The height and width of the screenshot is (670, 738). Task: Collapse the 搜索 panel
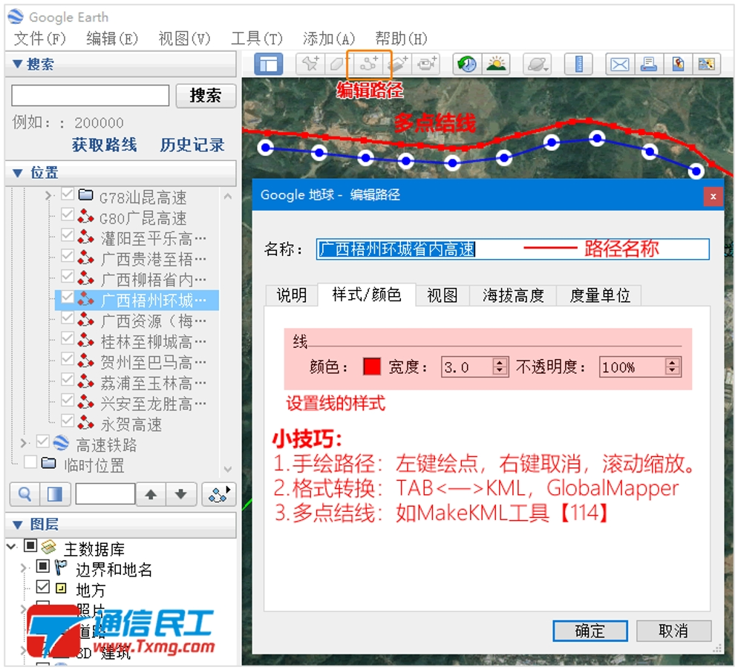(17, 64)
